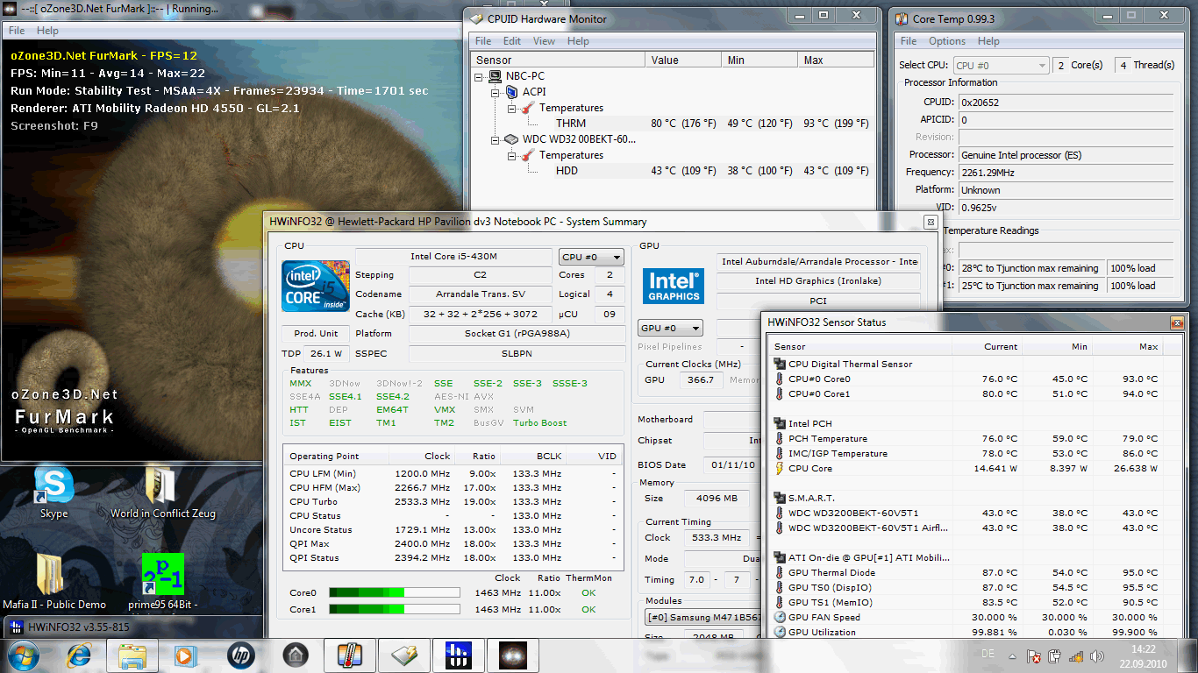Click the lightning icon beside CPU Core power
Screen dimensions: 1198x673
click(779, 469)
